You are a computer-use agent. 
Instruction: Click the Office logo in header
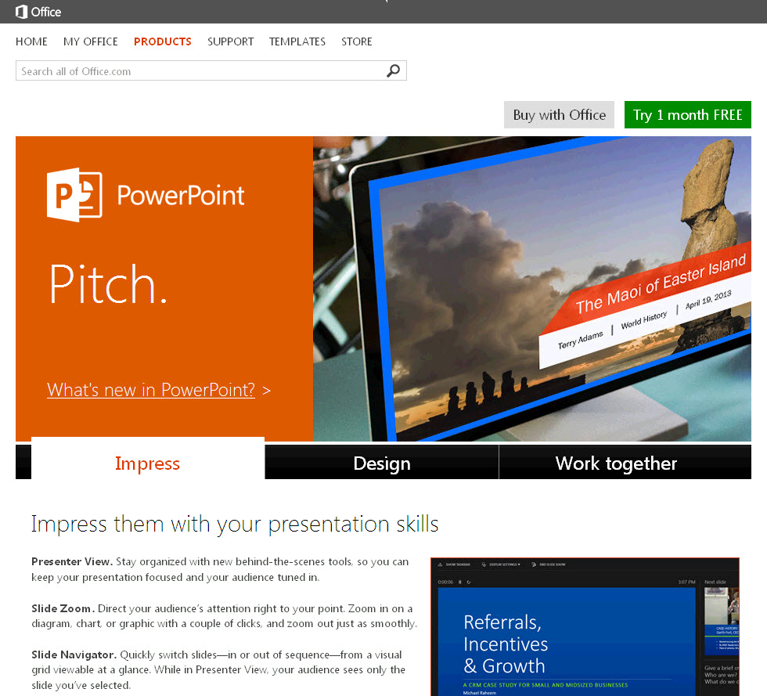[x=38, y=12]
